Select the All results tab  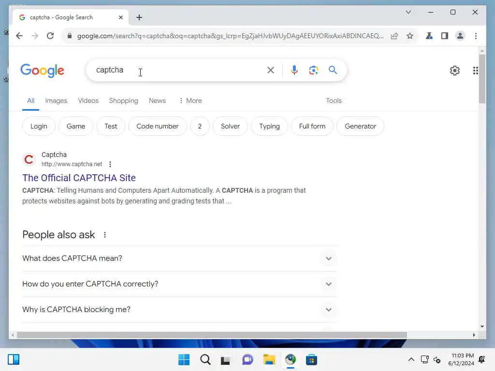[x=30, y=100]
